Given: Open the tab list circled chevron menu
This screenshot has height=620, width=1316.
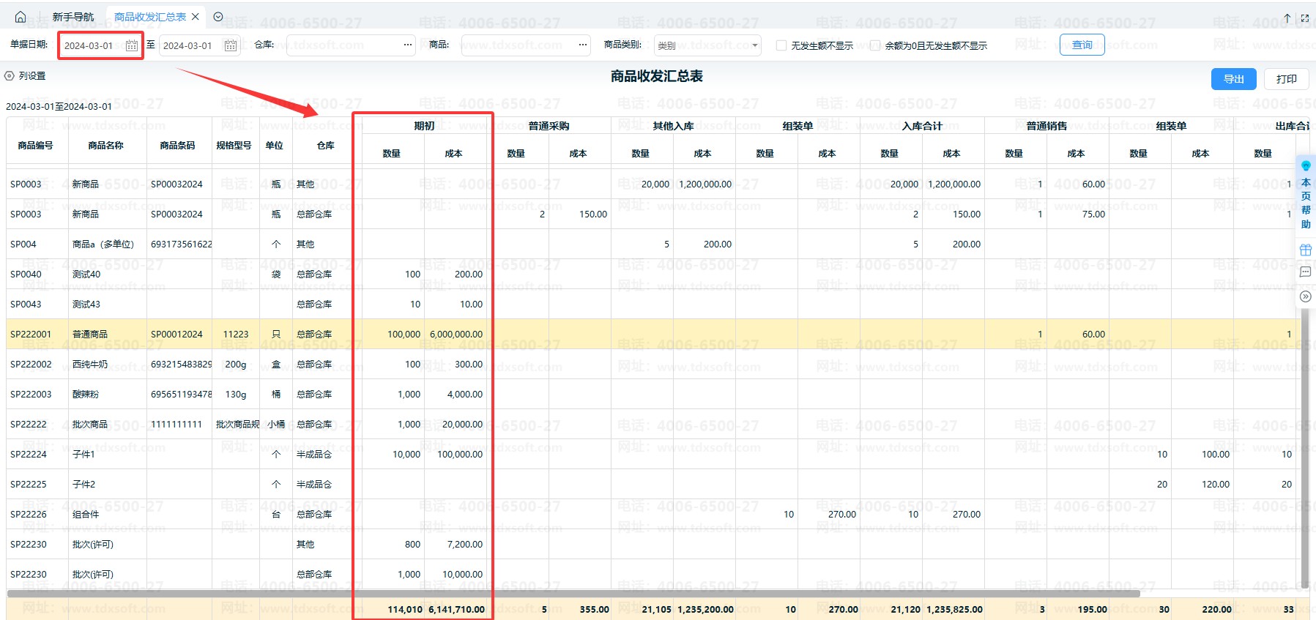Looking at the screenshot, I should (218, 17).
